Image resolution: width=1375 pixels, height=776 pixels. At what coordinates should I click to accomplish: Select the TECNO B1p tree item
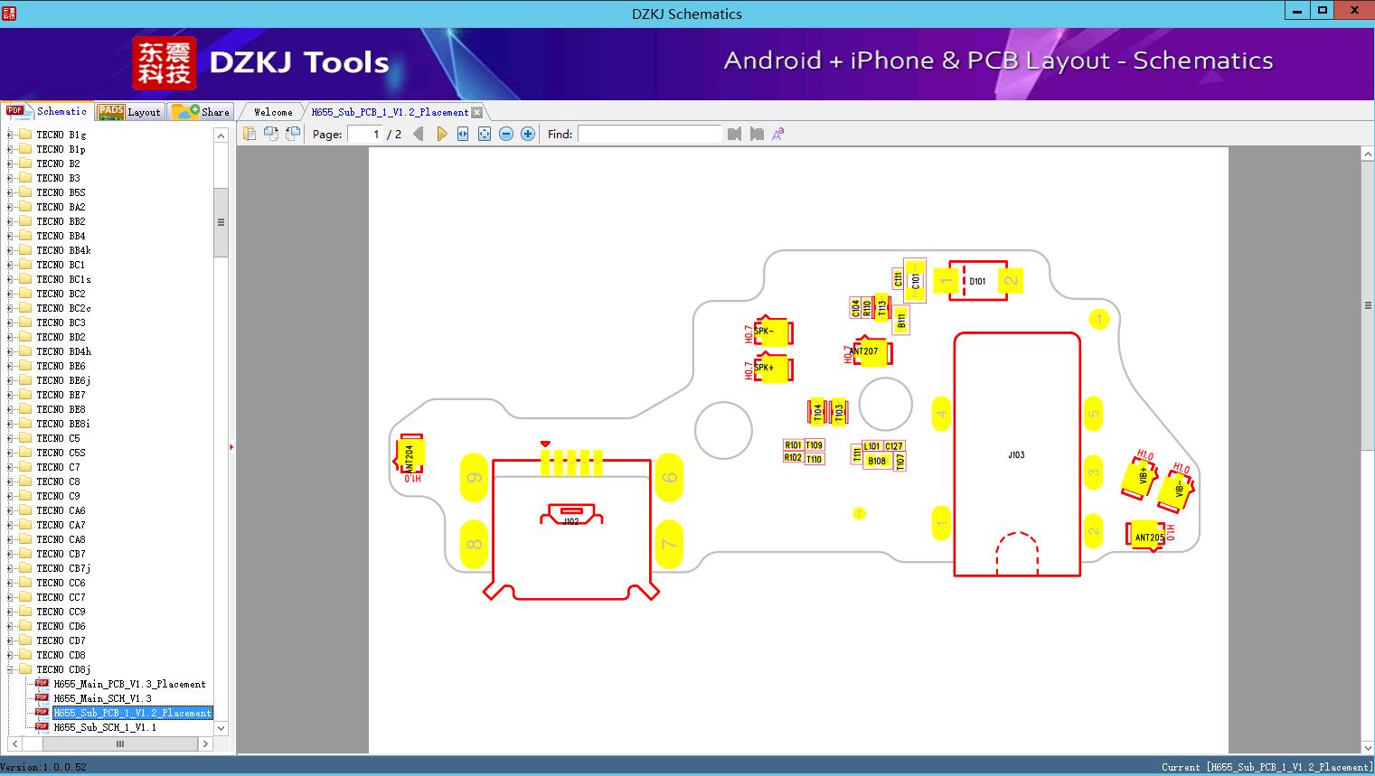tap(61, 149)
